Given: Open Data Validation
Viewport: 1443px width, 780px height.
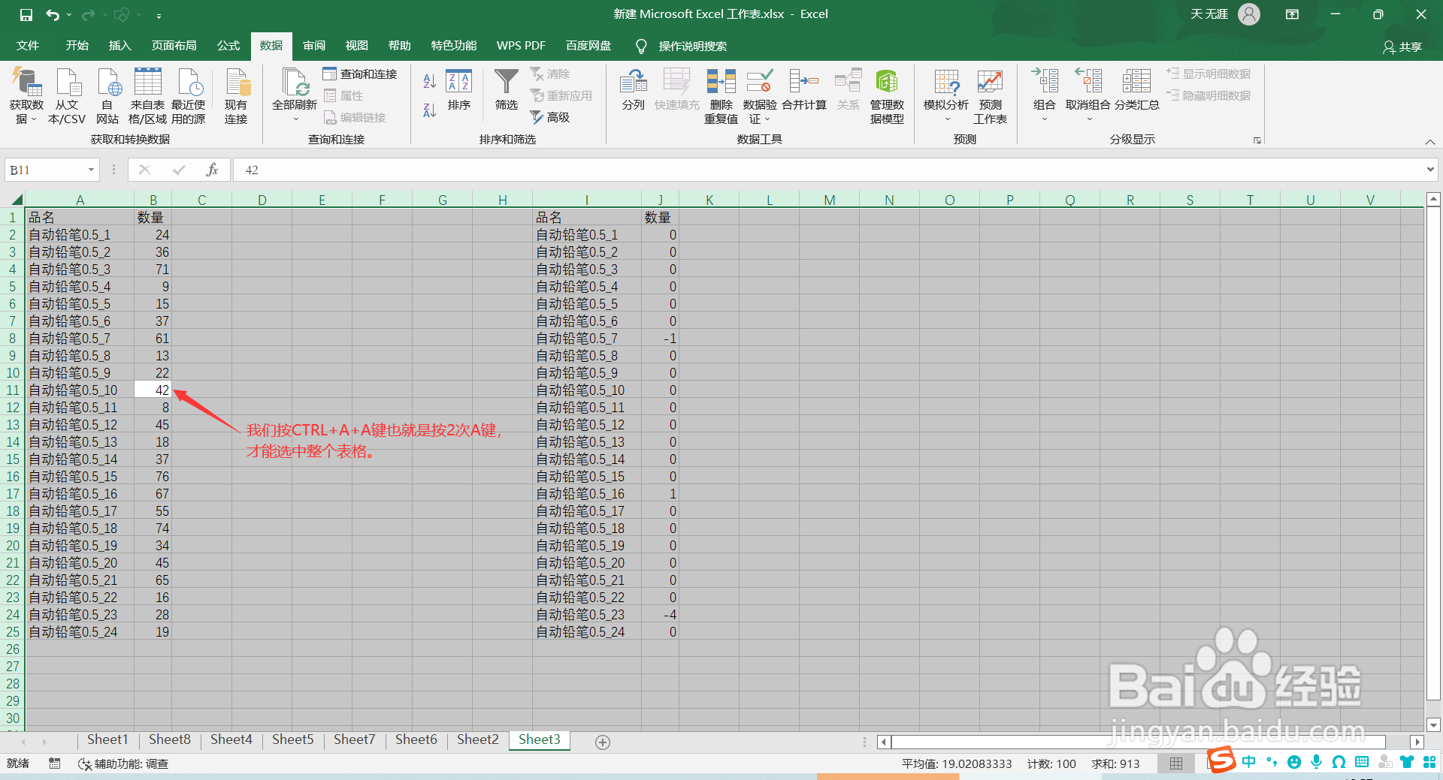Looking at the screenshot, I should pos(760,96).
